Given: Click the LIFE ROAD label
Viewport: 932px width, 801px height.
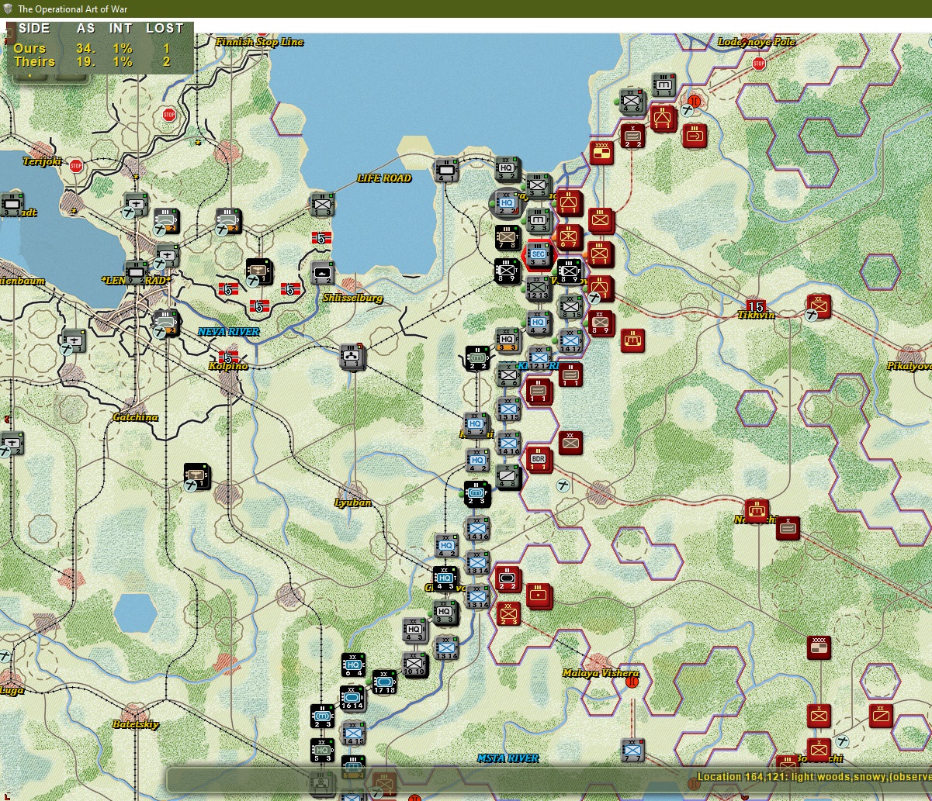Looking at the screenshot, I should 383,178.
